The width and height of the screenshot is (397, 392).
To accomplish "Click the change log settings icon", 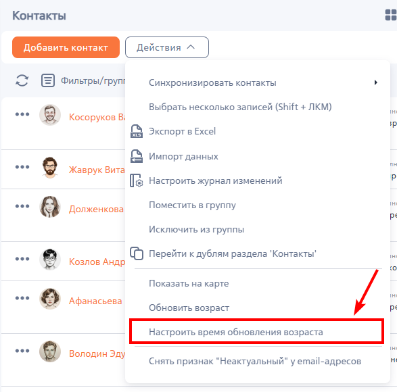I will click(137, 180).
